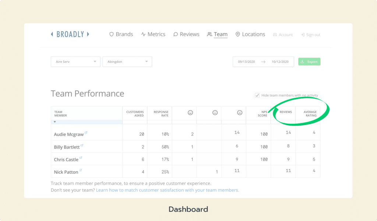Open Chris Castle external link icon
The height and width of the screenshot is (221, 377).
(x=81, y=158)
